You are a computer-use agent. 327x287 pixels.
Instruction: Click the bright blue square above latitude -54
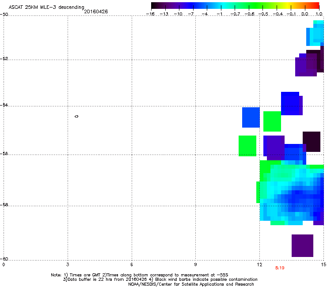point(290,103)
